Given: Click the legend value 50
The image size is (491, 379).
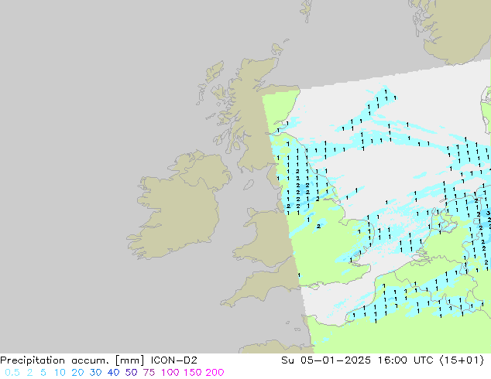Looking at the screenshot, I should [131, 373].
